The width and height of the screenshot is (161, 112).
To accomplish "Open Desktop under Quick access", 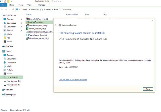I will (x=10, y=19).
